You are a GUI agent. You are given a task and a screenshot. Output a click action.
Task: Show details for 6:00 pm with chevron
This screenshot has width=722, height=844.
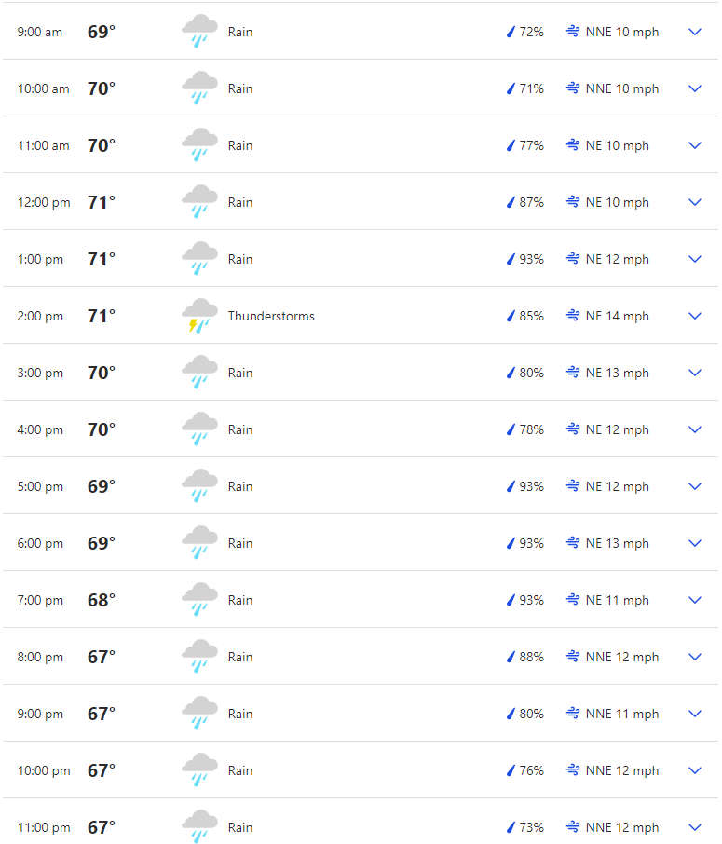[x=695, y=543]
